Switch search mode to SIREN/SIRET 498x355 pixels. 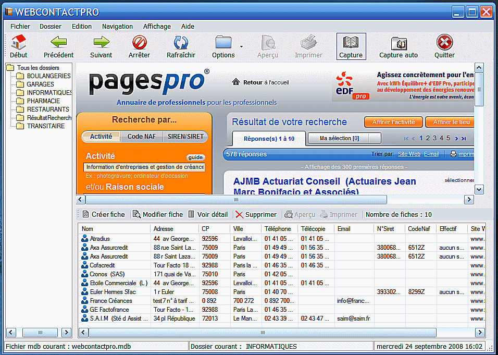pyautogui.click(x=185, y=137)
